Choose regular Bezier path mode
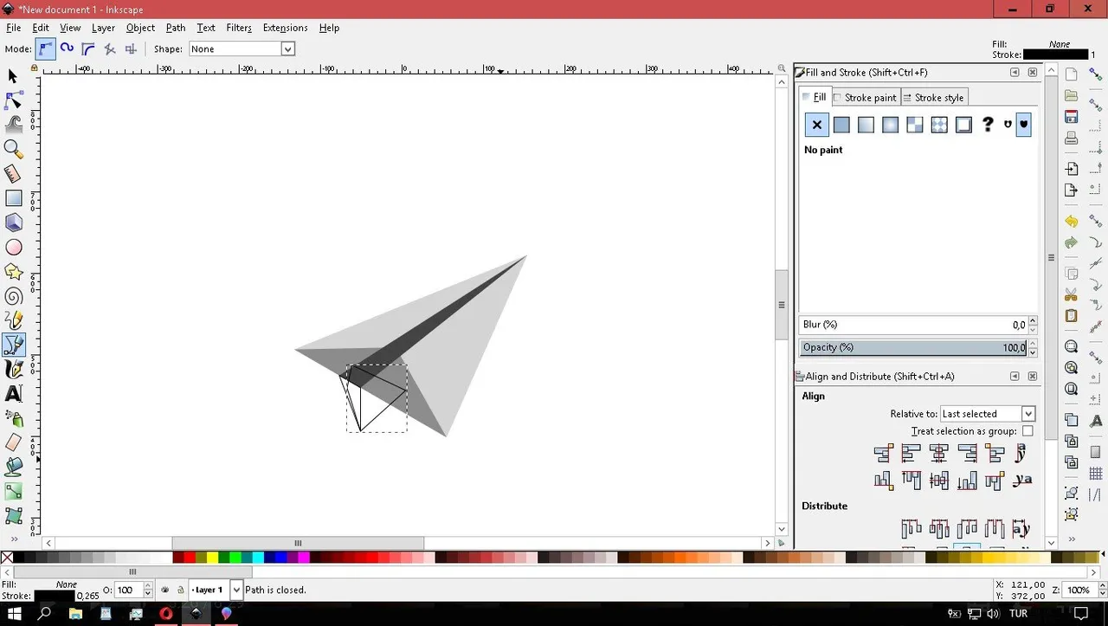The width and height of the screenshot is (1108, 626). [x=45, y=49]
